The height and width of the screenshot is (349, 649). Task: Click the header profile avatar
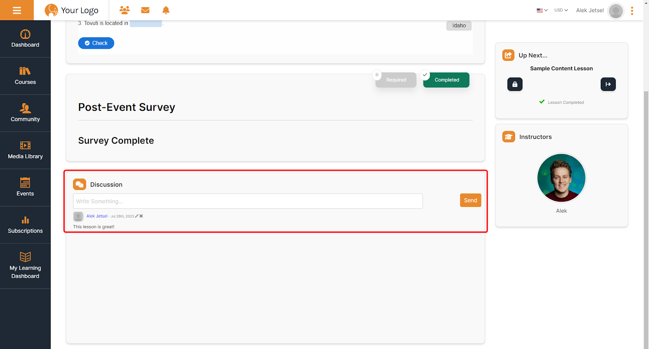616,11
